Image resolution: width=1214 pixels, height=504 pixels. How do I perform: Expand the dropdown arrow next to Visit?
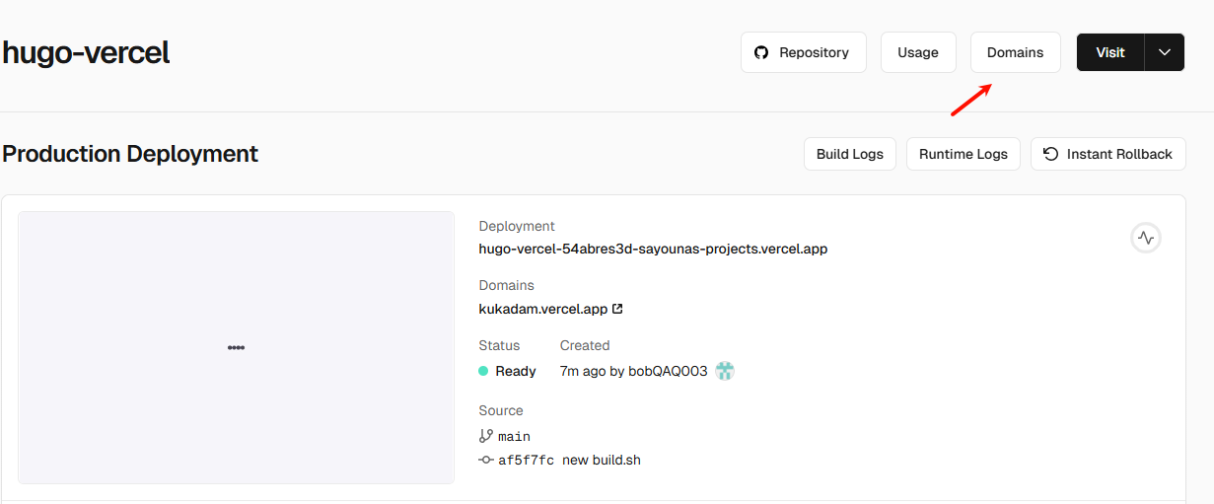(x=1165, y=52)
